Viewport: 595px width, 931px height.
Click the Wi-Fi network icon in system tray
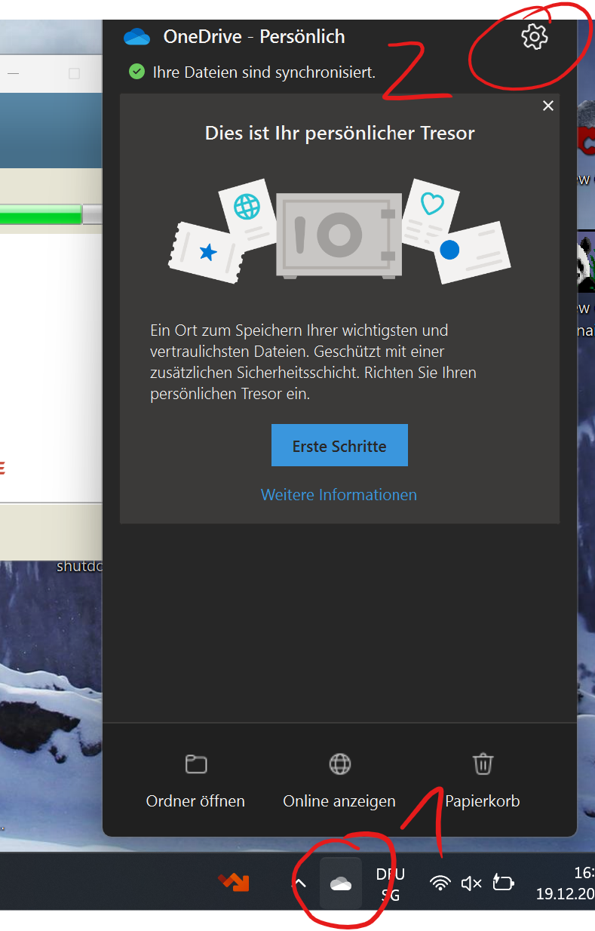[x=440, y=883]
